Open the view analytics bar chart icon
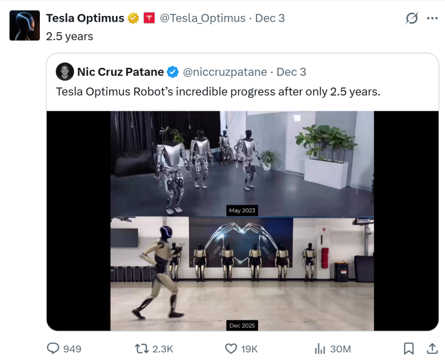 tap(320, 349)
